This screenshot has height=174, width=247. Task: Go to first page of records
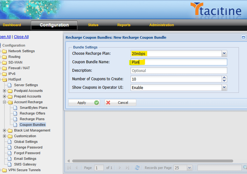tap(69, 168)
